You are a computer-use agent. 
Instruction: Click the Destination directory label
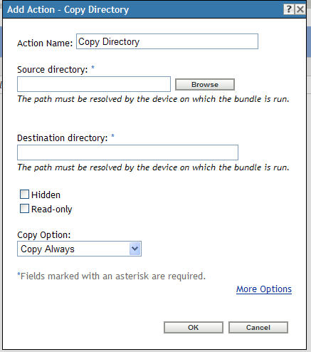[x=63, y=138]
